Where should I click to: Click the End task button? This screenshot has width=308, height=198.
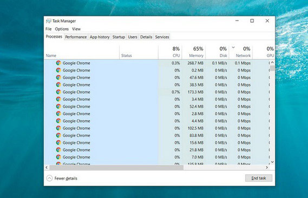point(259,178)
